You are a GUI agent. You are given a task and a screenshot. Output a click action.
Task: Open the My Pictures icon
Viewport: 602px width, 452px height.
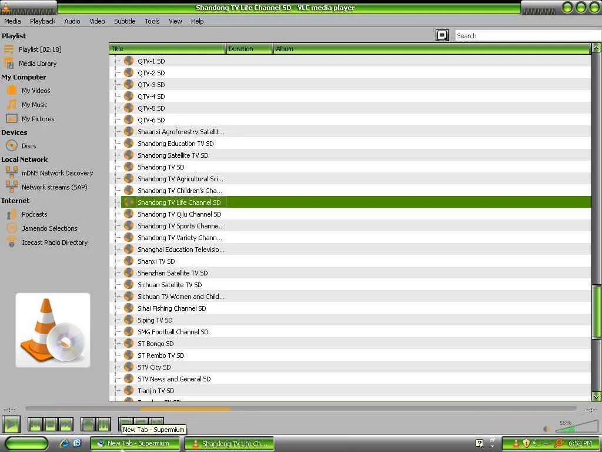(x=12, y=118)
